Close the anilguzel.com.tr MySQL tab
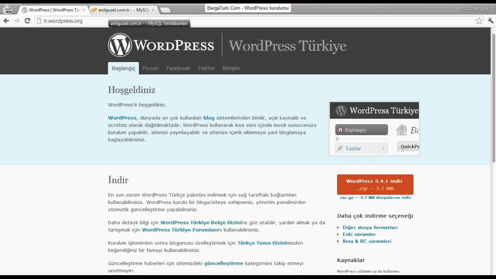Viewport: 496px width, 279px height. 153,10
